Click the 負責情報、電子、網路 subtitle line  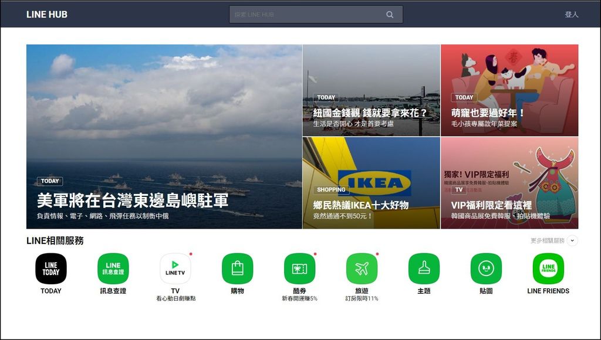point(103,216)
